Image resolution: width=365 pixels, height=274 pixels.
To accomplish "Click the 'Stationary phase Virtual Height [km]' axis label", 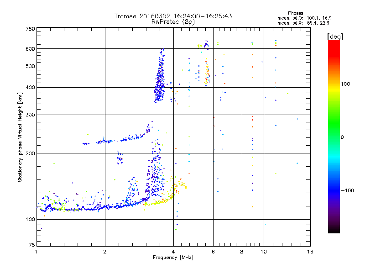I will pyautogui.click(x=20, y=137).
